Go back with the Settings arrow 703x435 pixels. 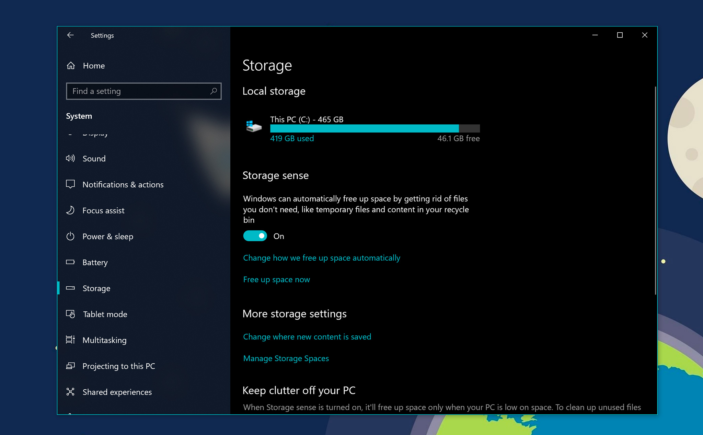coord(70,35)
